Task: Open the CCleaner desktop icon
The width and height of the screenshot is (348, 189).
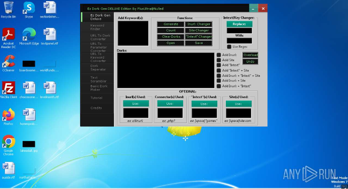Action: click(x=8, y=62)
